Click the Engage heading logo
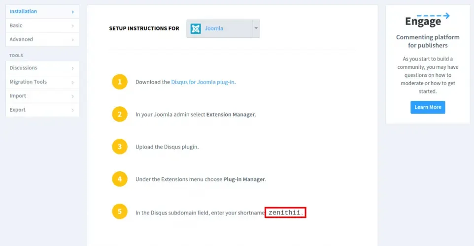Image resolution: width=474 pixels, height=246 pixels. coord(427,21)
